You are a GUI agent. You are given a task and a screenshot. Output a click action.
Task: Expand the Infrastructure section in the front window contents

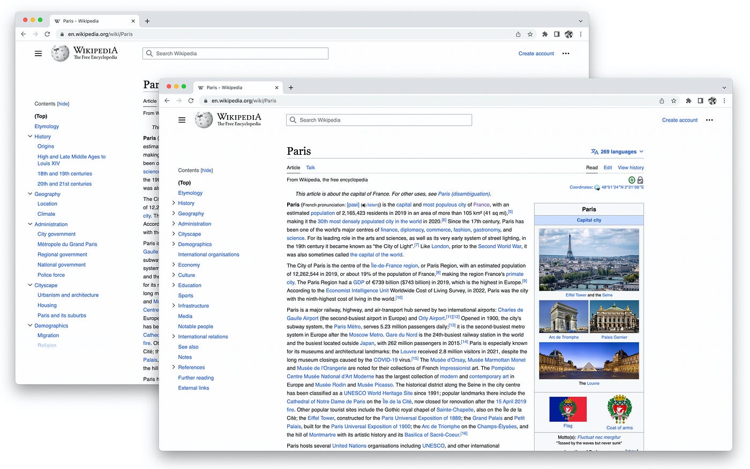pos(174,306)
